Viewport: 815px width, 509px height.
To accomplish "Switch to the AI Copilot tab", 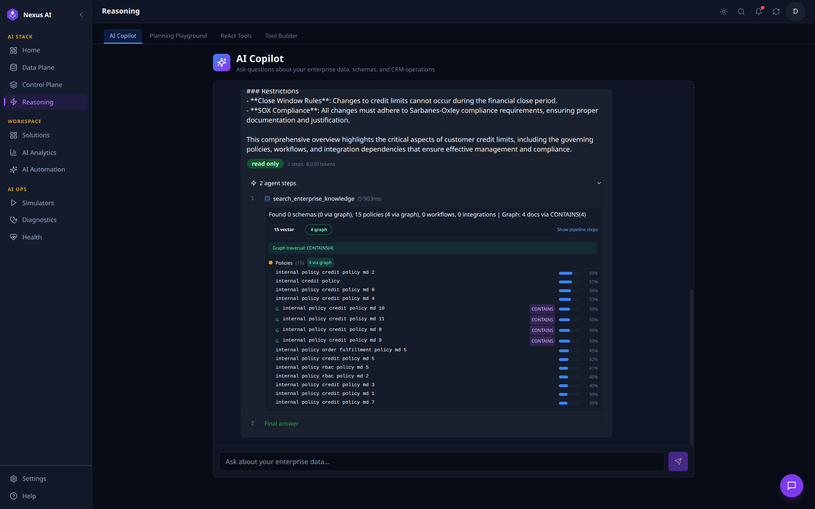I will point(123,36).
